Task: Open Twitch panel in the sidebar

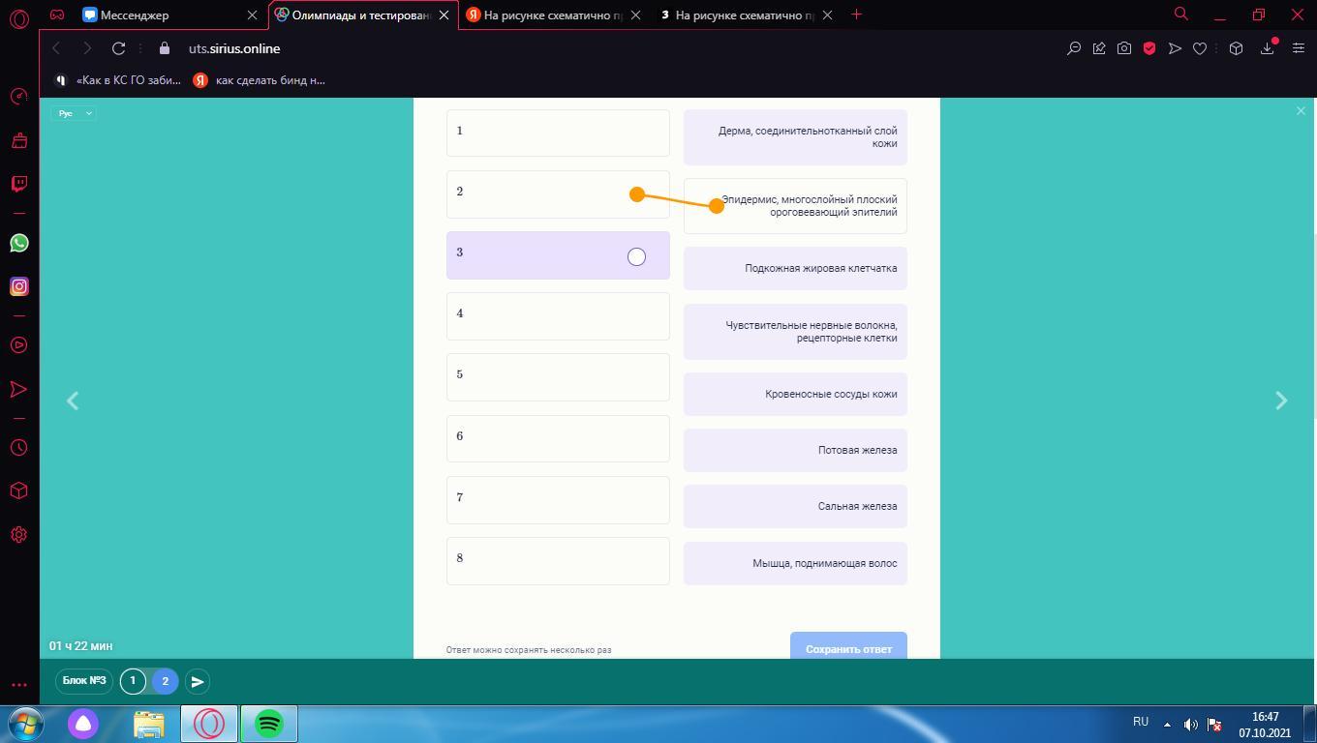Action: tap(18, 184)
